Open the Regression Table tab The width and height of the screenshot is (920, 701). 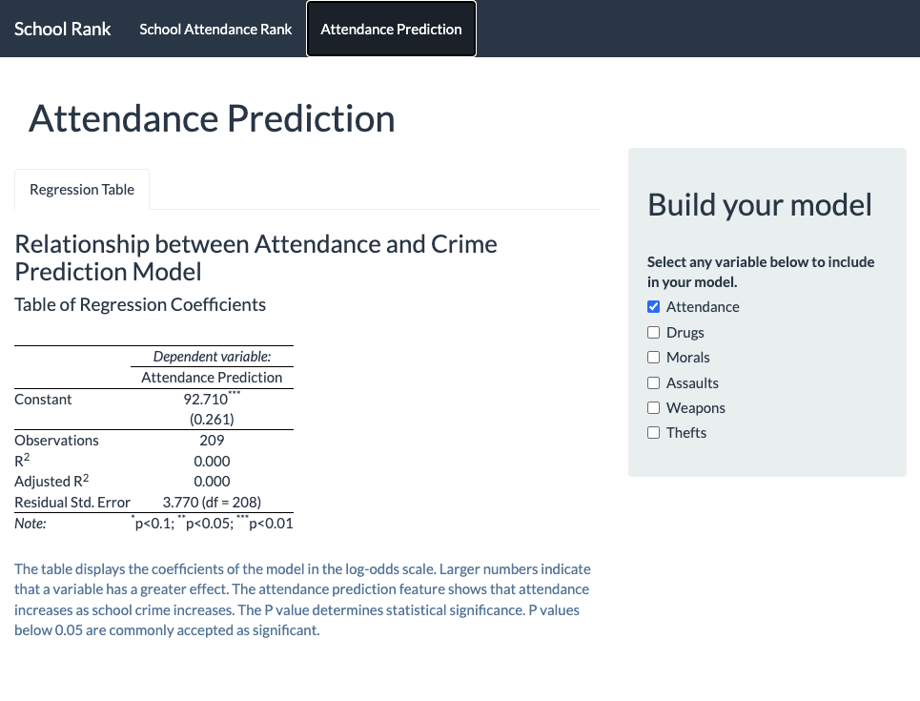point(82,189)
